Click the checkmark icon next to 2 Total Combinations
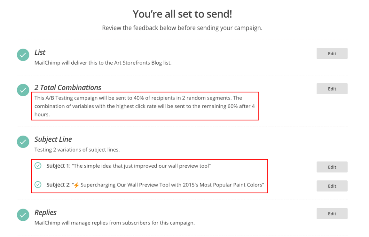The width and height of the screenshot is (369, 237). pos(23,90)
